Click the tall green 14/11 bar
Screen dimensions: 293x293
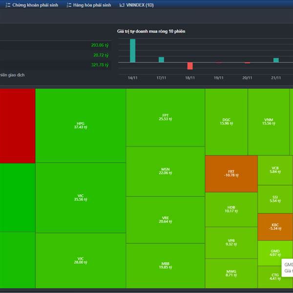coord(132,51)
